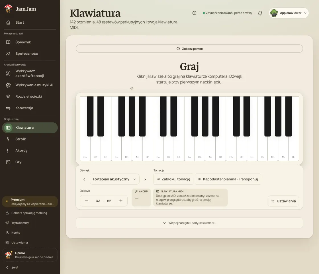The image size is (319, 274).
Task: Collapse the sidebar with Zwiń
Action: tap(30, 267)
